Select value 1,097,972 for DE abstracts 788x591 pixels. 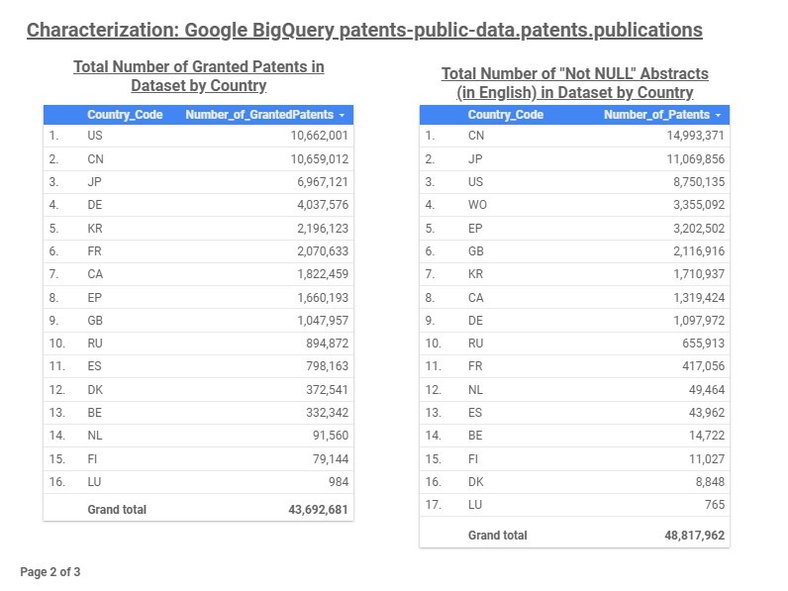point(699,321)
